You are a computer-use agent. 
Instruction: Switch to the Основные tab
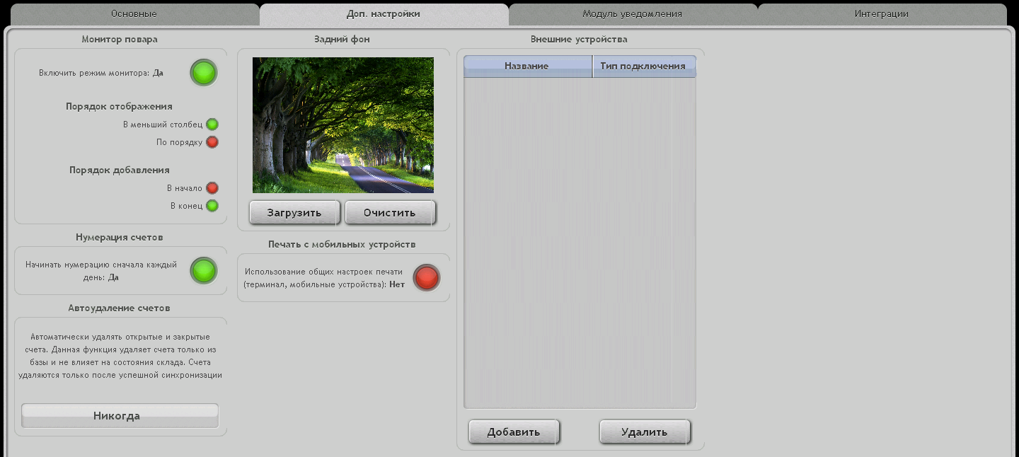click(x=134, y=13)
